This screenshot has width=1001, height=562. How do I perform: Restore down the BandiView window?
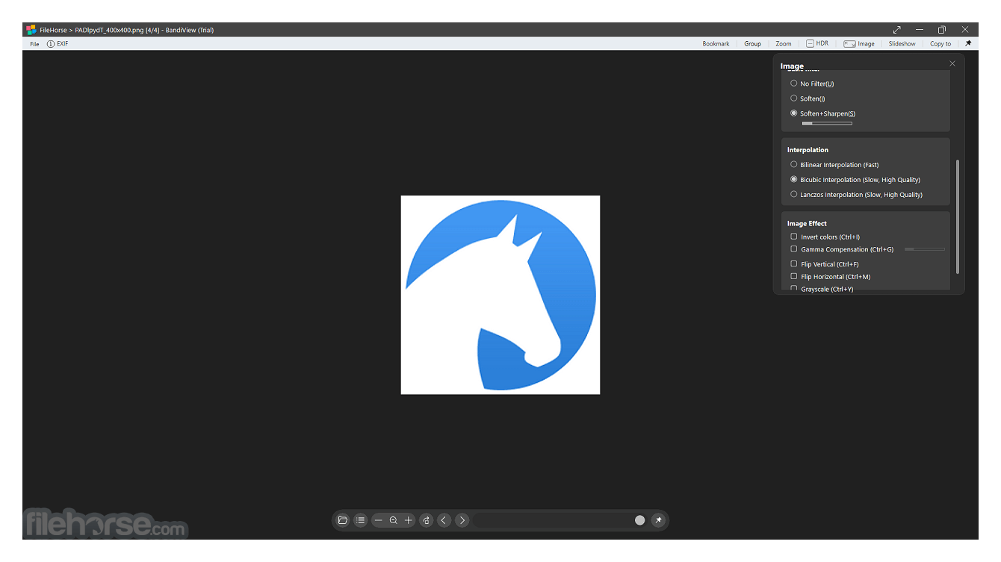tap(942, 30)
